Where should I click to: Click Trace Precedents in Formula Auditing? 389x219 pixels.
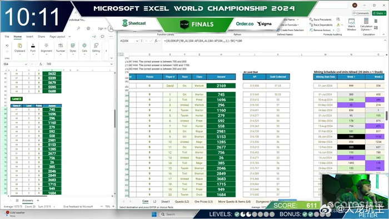pos(321,19)
